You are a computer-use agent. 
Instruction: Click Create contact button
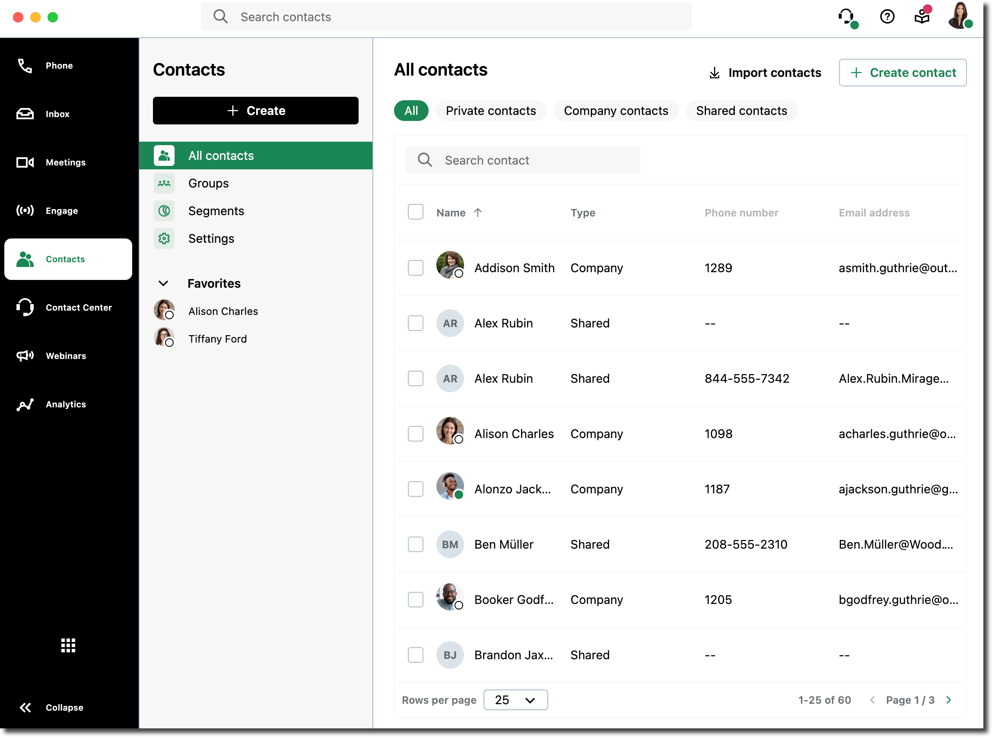pos(903,73)
